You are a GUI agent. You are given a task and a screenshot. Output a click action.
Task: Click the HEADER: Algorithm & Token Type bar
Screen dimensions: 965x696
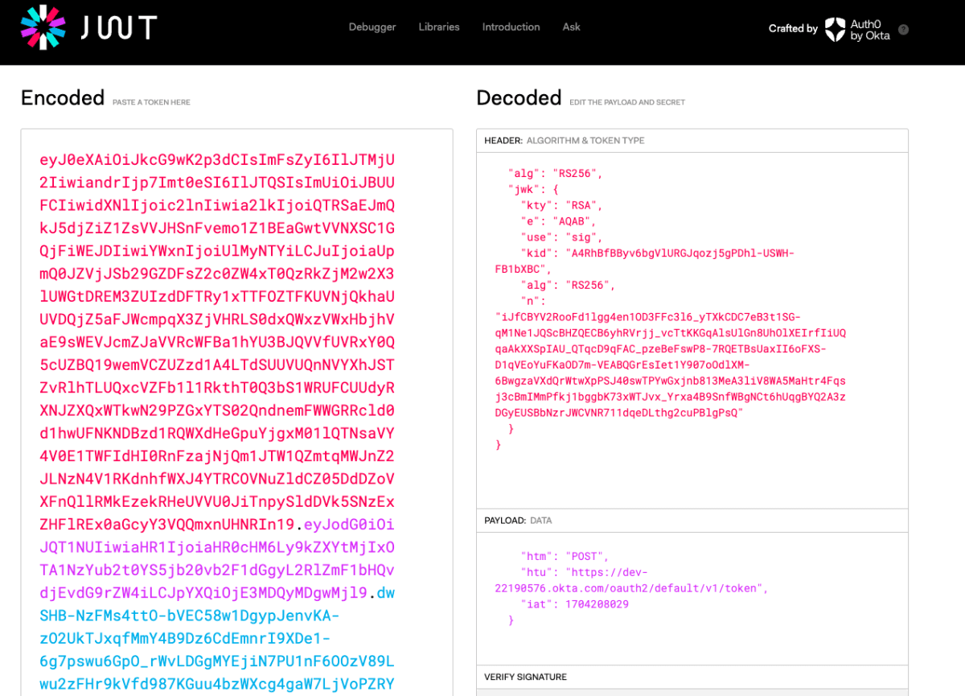(692, 141)
